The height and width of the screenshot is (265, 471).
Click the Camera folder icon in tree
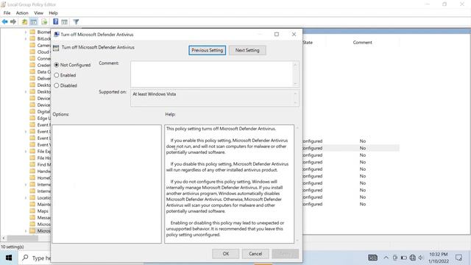(32, 45)
